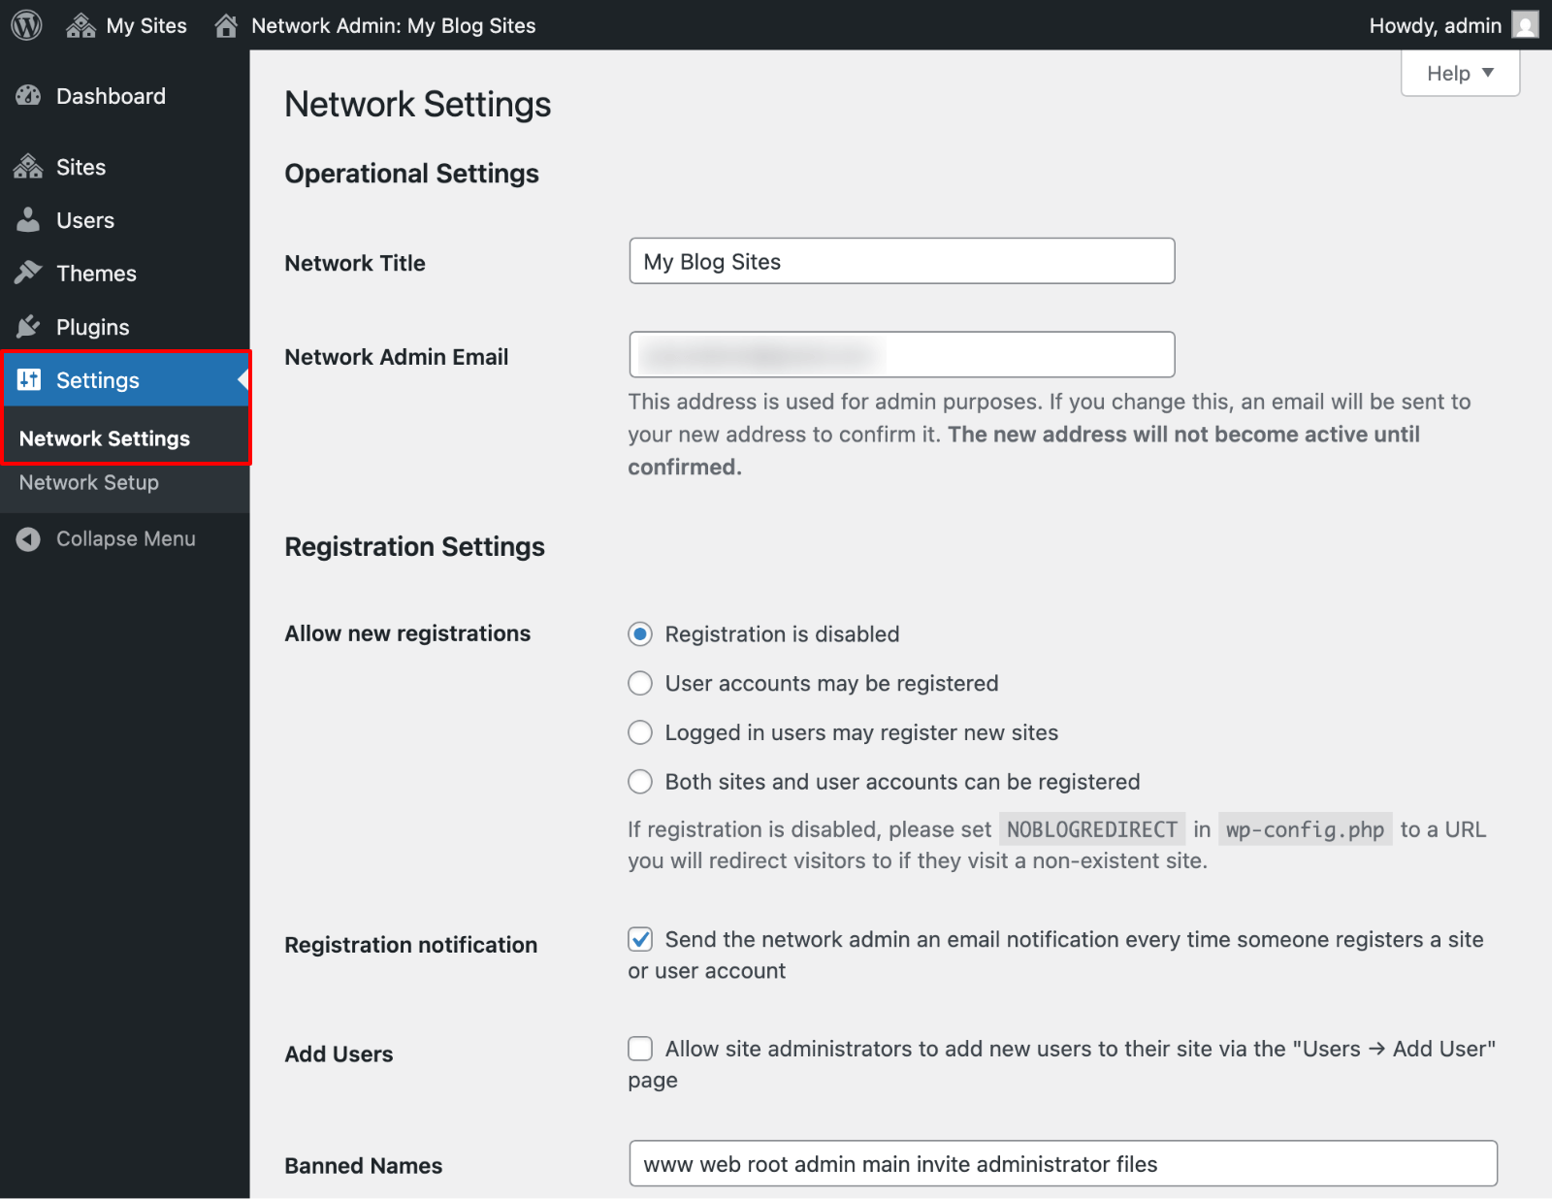Click the Registration notification label
1552x1199 pixels.
[411, 945]
